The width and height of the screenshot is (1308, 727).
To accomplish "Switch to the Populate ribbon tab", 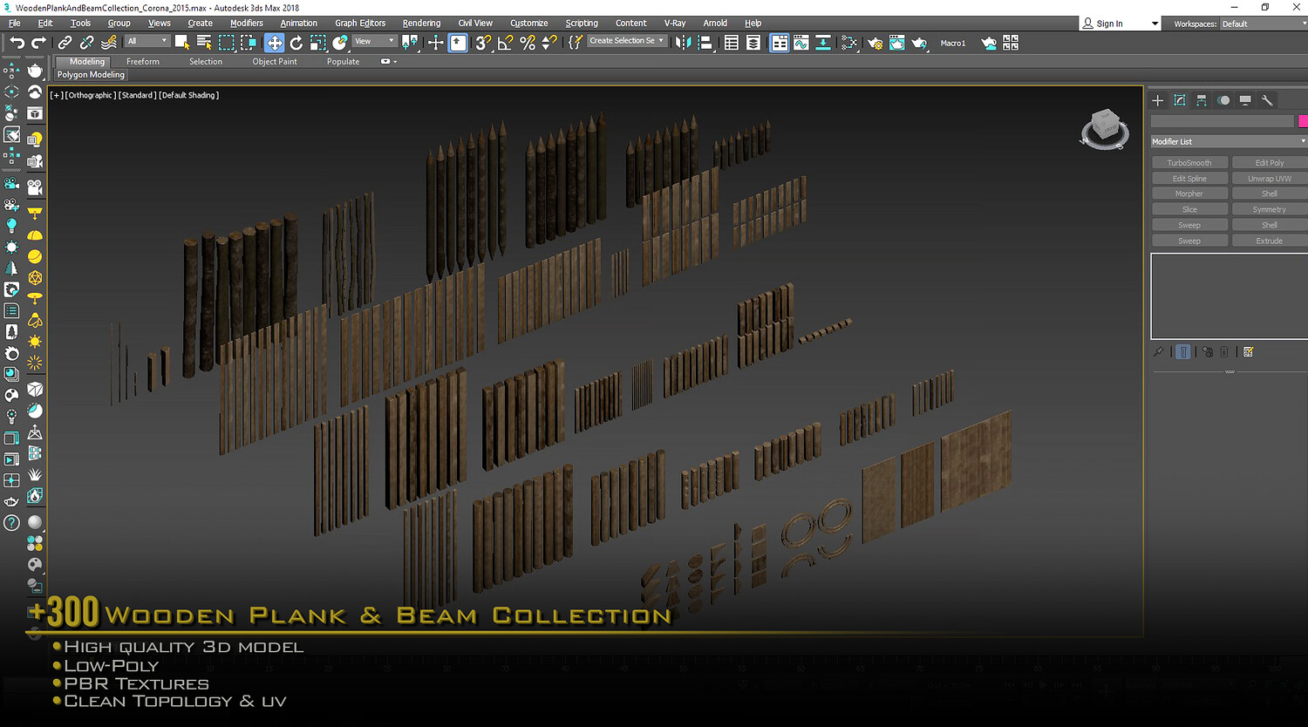I will 343,62.
